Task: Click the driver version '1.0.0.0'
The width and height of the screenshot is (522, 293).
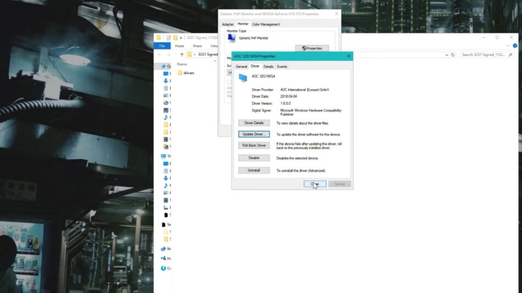Action: (x=286, y=104)
